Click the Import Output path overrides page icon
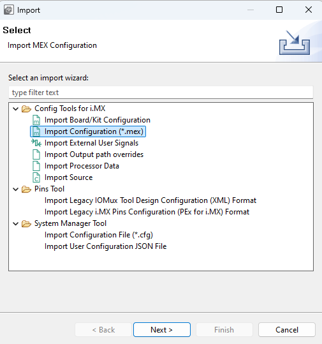 point(36,154)
